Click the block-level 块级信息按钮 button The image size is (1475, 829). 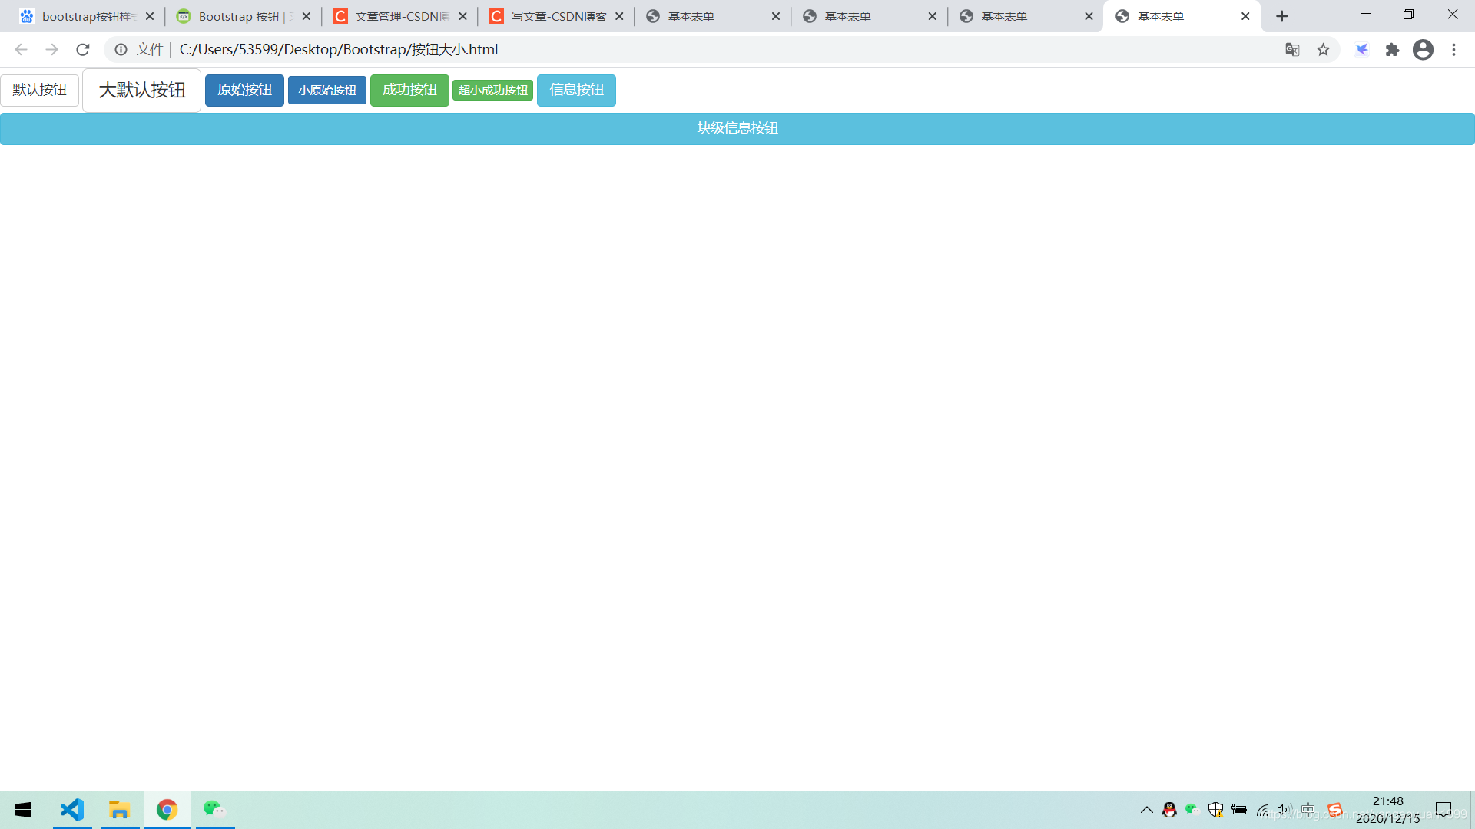tap(737, 128)
